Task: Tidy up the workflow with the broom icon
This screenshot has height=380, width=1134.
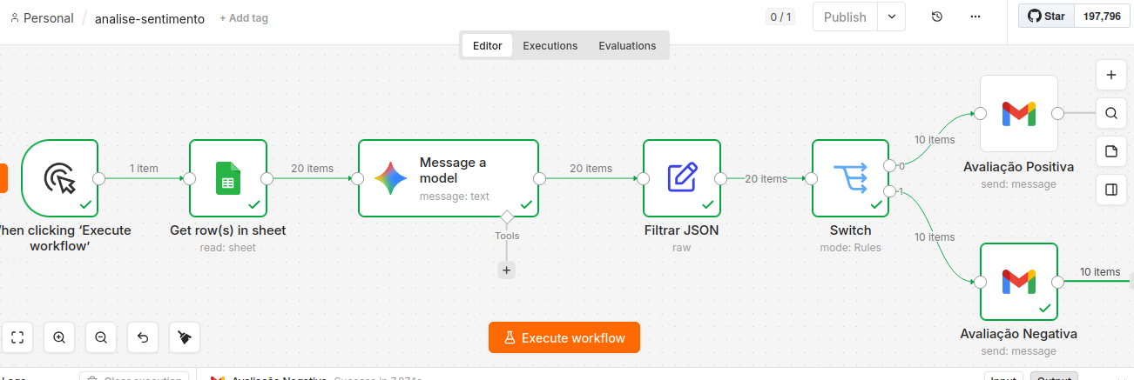Action: coord(185,337)
